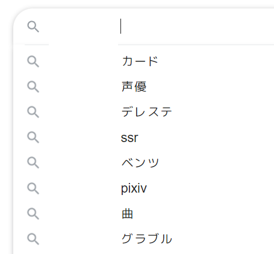Choose the ベンツ suggestion
Screen dimensions: 274x254
click(140, 163)
